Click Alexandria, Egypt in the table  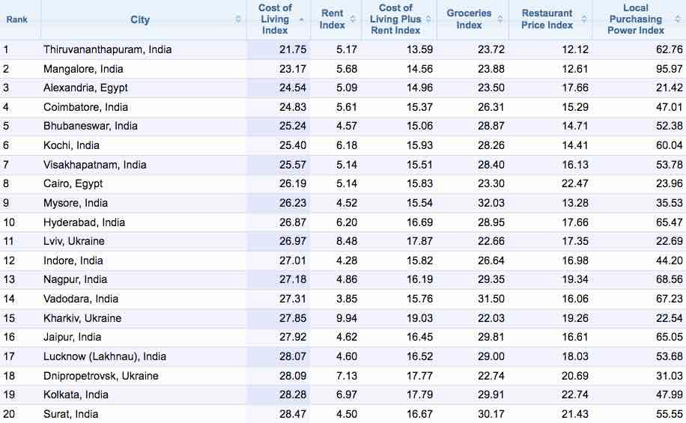click(x=85, y=88)
